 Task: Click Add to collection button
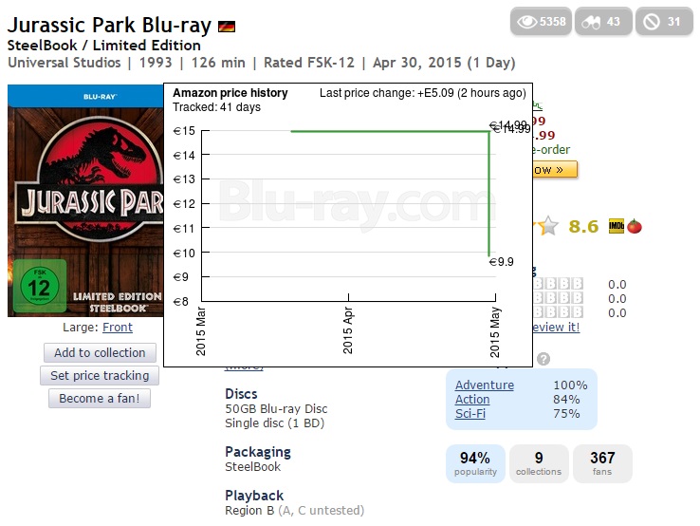[100, 352]
